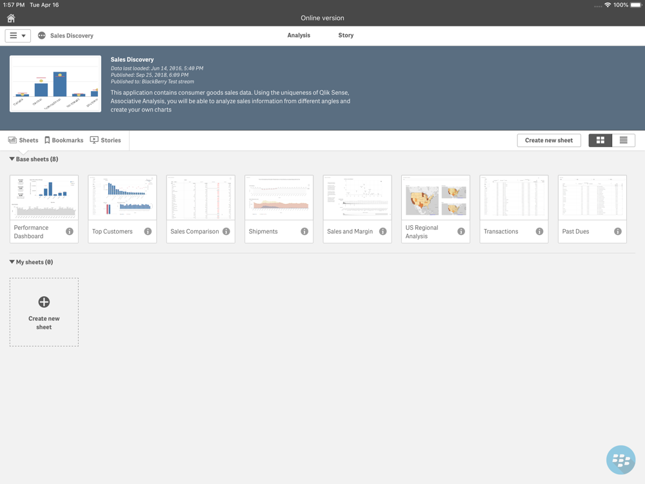Viewport: 645px width, 484px height.
Task: Click the Data last loaded date line
Action: click(x=157, y=68)
